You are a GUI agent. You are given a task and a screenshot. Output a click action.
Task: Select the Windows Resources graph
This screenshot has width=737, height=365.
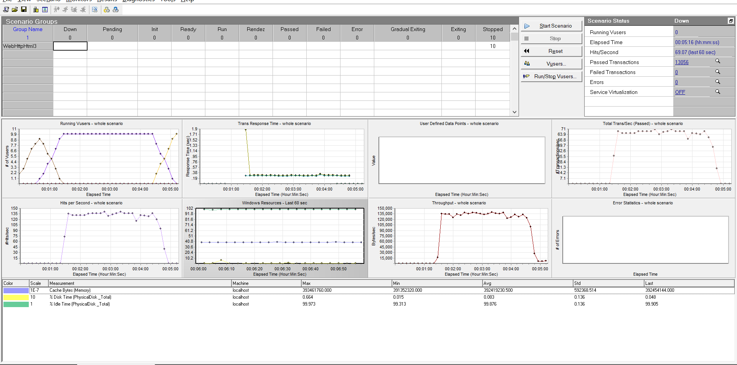click(x=275, y=238)
